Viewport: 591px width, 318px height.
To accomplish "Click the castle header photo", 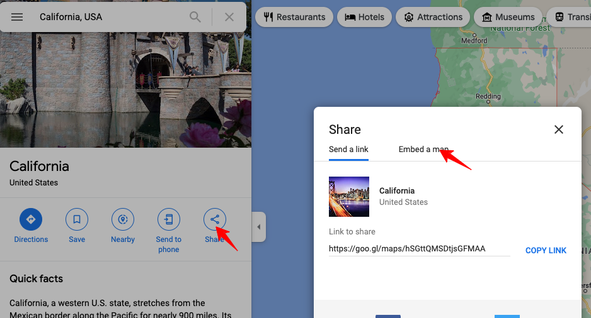I will point(125,90).
